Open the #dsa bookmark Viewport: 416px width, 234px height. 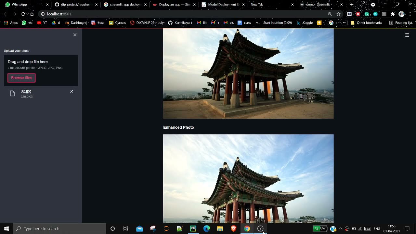click(98, 23)
